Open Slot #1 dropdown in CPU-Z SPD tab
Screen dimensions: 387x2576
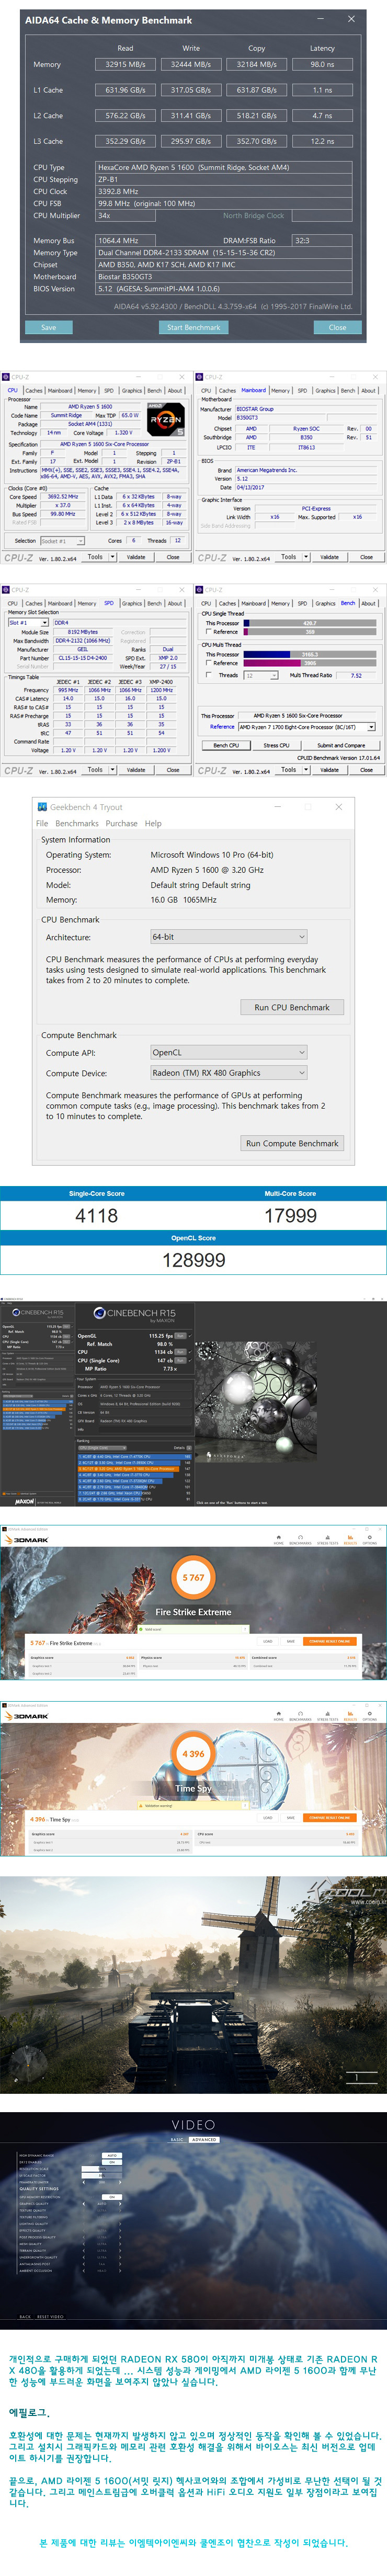pos(28,623)
